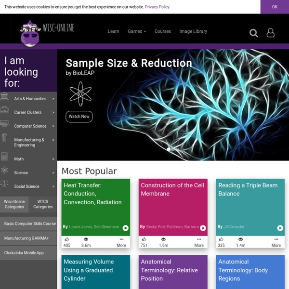Expand the Games dropdown menu

coord(137,31)
